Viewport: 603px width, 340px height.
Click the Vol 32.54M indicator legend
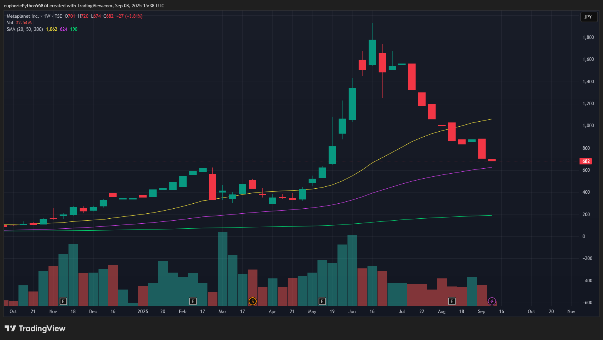click(19, 23)
